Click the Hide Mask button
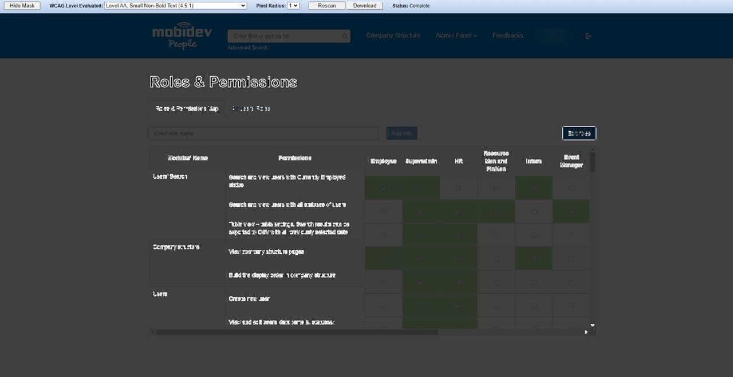The width and height of the screenshot is (733, 377). 22,6
